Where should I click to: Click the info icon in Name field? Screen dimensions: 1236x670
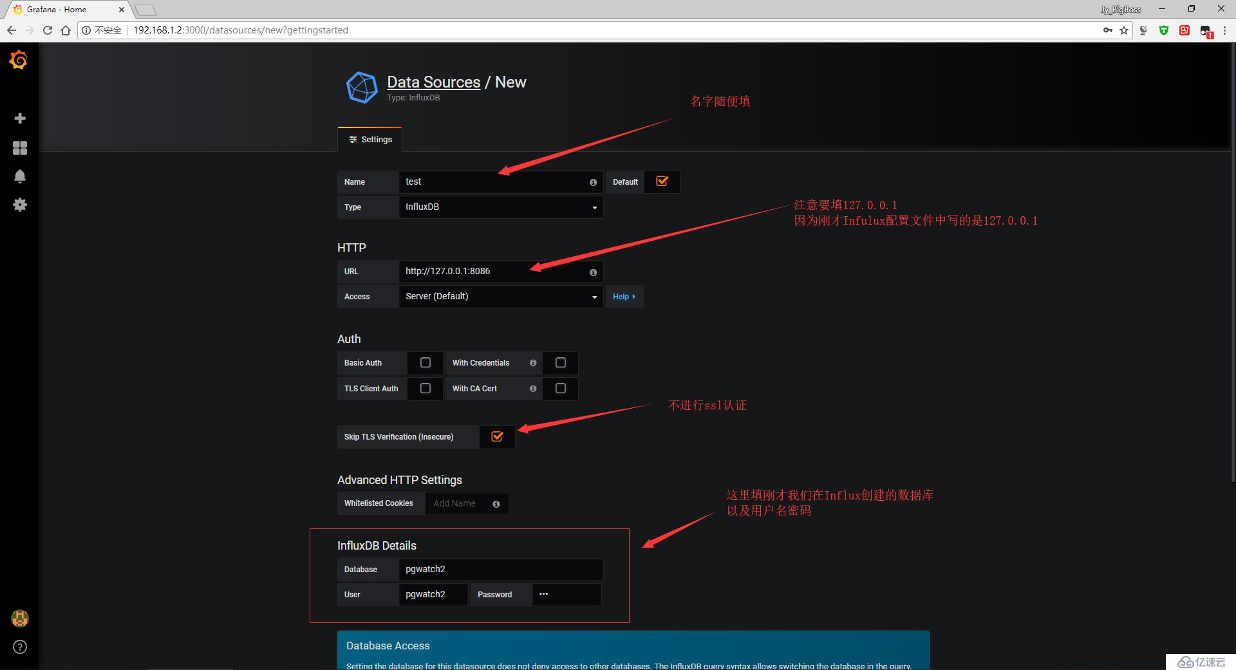(593, 182)
